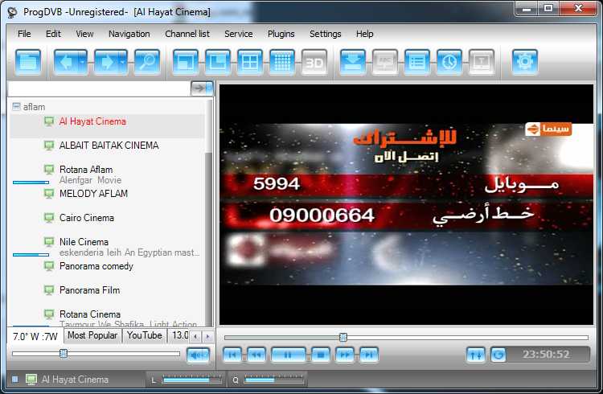
Task: Pause playback button
Action: tap(289, 355)
